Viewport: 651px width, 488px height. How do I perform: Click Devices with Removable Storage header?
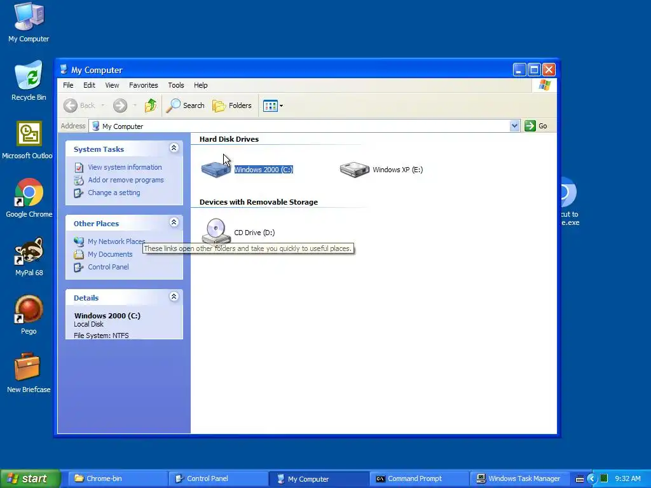259,202
